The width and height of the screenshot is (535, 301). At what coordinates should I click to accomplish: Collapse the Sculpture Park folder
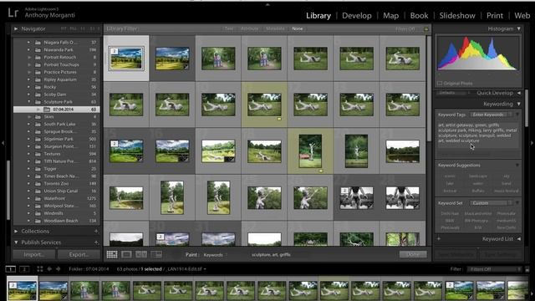tap(28, 102)
